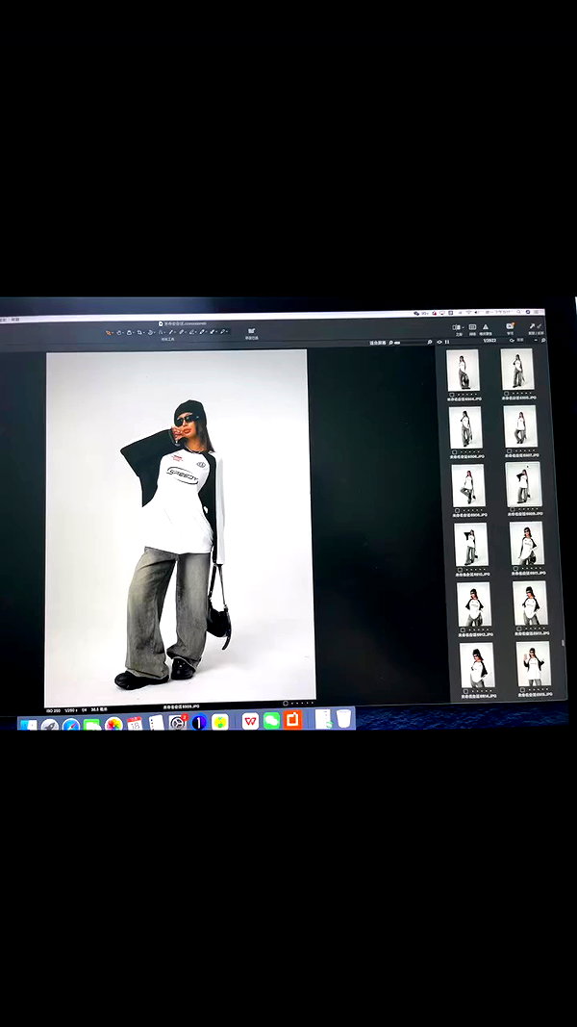Select thumbnail 6910.JPG in the browser
Image resolution: width=577 pixels, height=1027 pixels.
coord(471,544)
